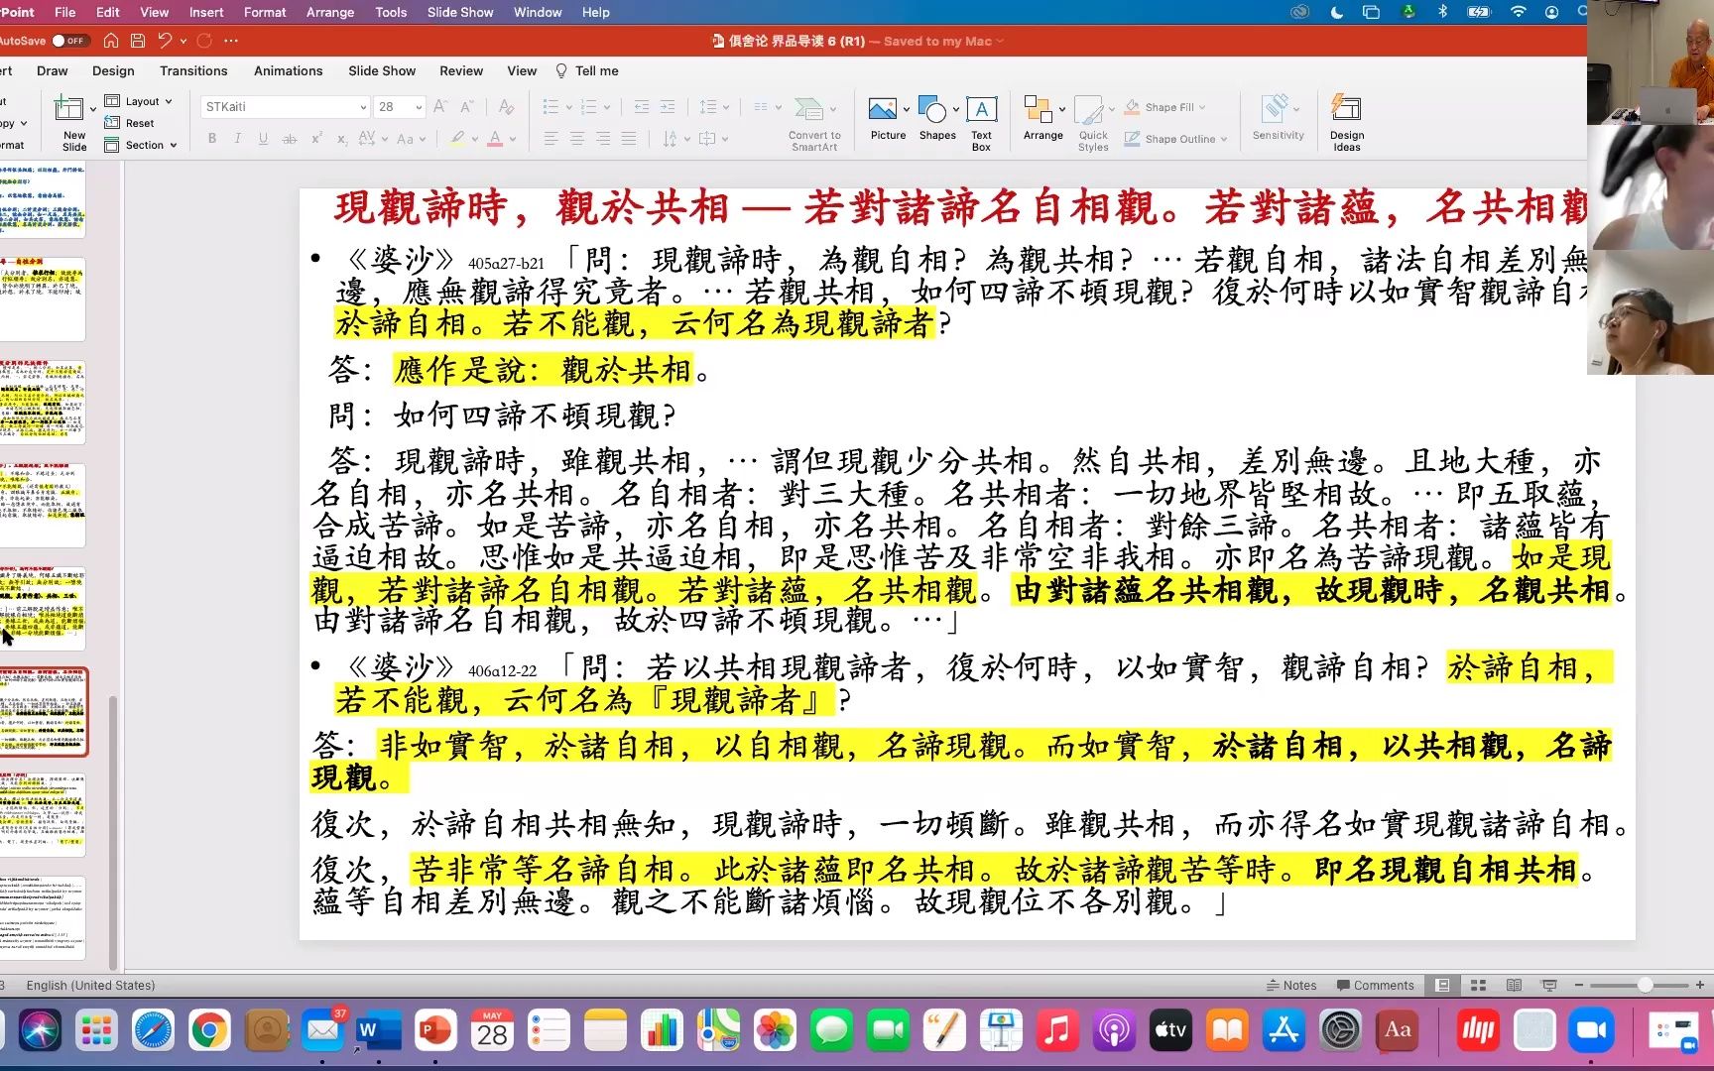Open the Shape Outline dropdown

(1175, 139)
